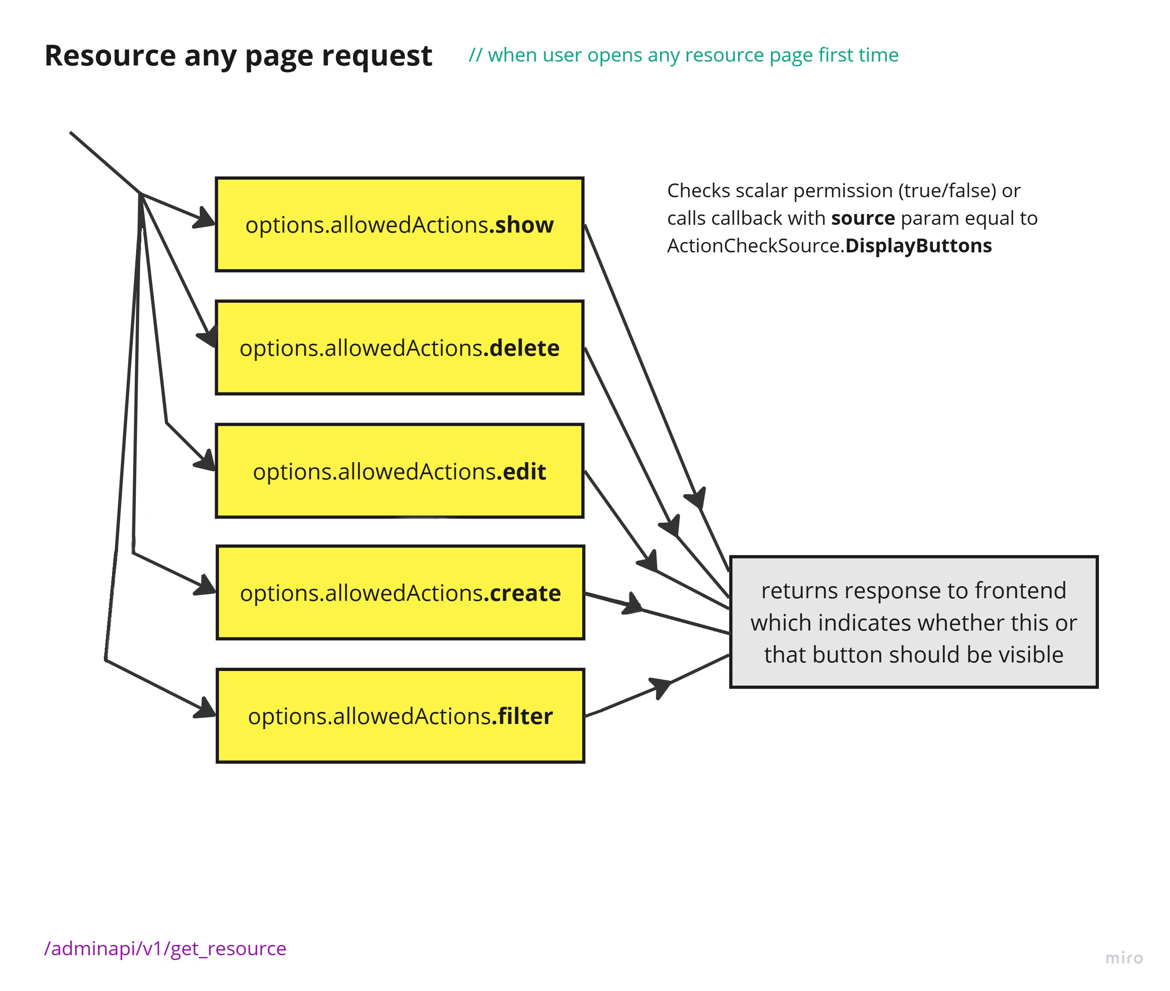1170x991 pixels.
Task: Click the 'Resource any page request' heading
Action: click(238, 55)
